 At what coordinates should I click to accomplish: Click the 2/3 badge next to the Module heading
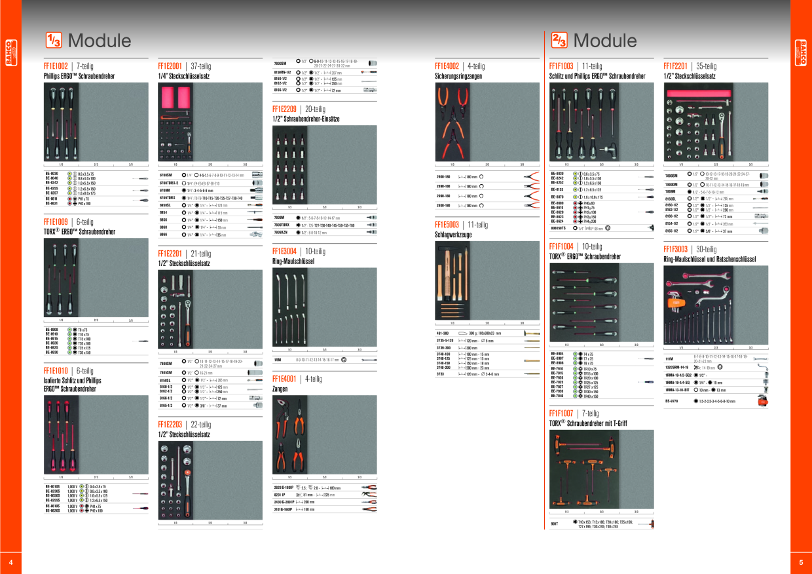coord(559,40)
